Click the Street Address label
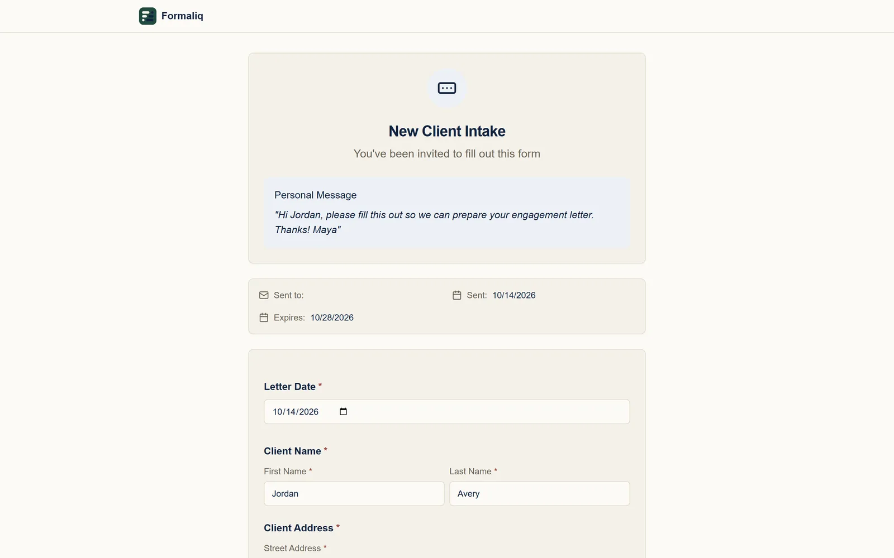Viewport: 894px width, 558px height. [x=292, y=549]
